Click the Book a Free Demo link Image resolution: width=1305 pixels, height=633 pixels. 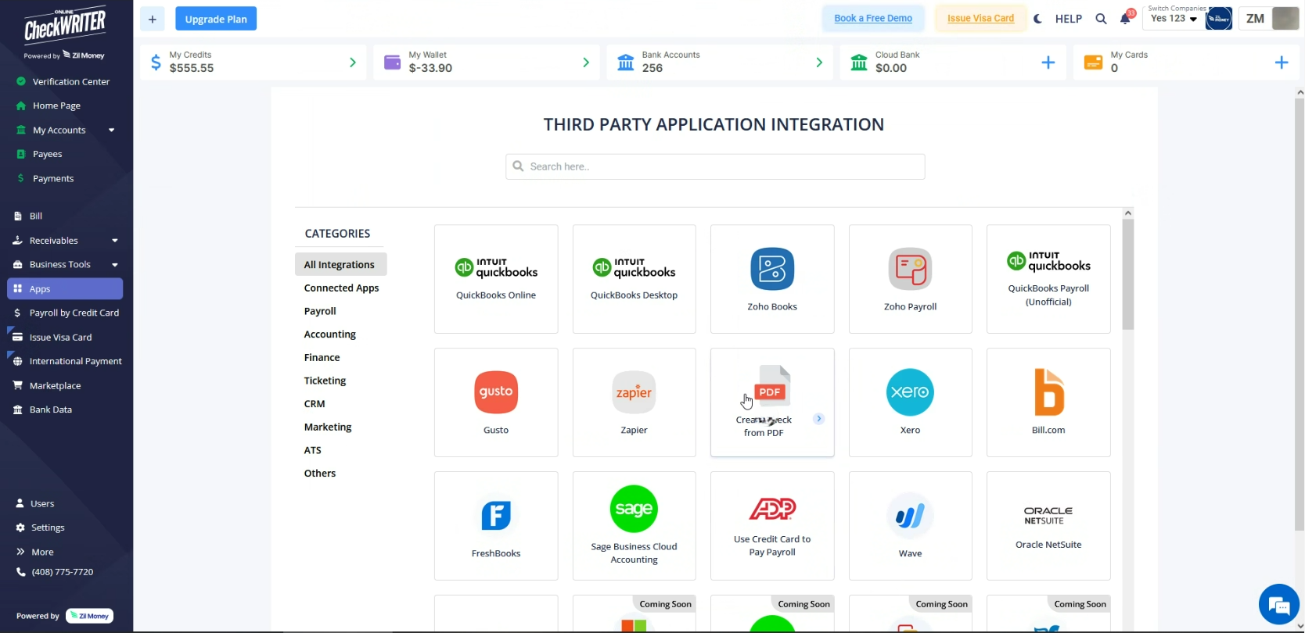[873, 19]
